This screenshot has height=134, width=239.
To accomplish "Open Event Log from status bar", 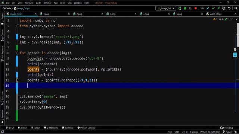I will coord(226,128).
